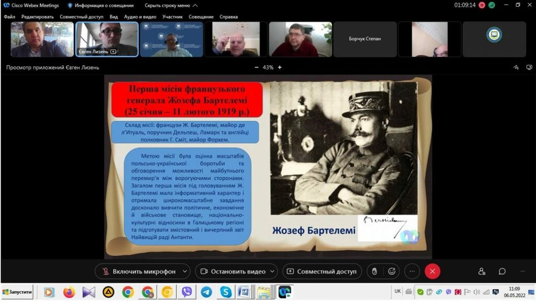
Task: Open Telegram from the taskbar
Action: (x=206, y=292)
